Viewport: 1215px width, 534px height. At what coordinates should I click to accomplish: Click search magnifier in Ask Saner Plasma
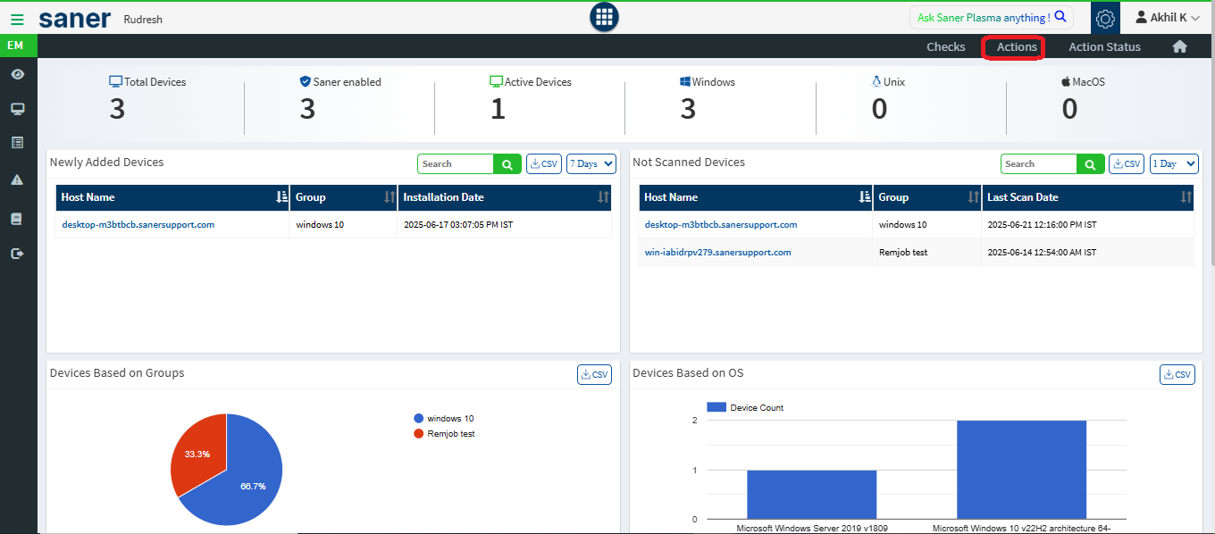coord(1060,17)
